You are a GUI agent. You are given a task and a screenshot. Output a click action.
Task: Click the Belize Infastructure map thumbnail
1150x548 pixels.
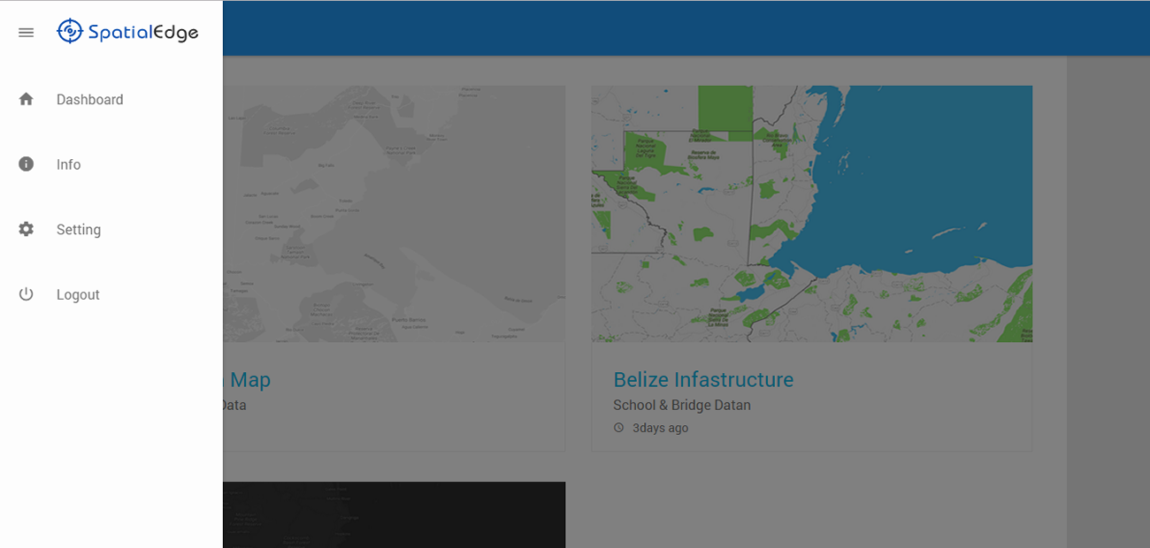(x=811, y=214)
